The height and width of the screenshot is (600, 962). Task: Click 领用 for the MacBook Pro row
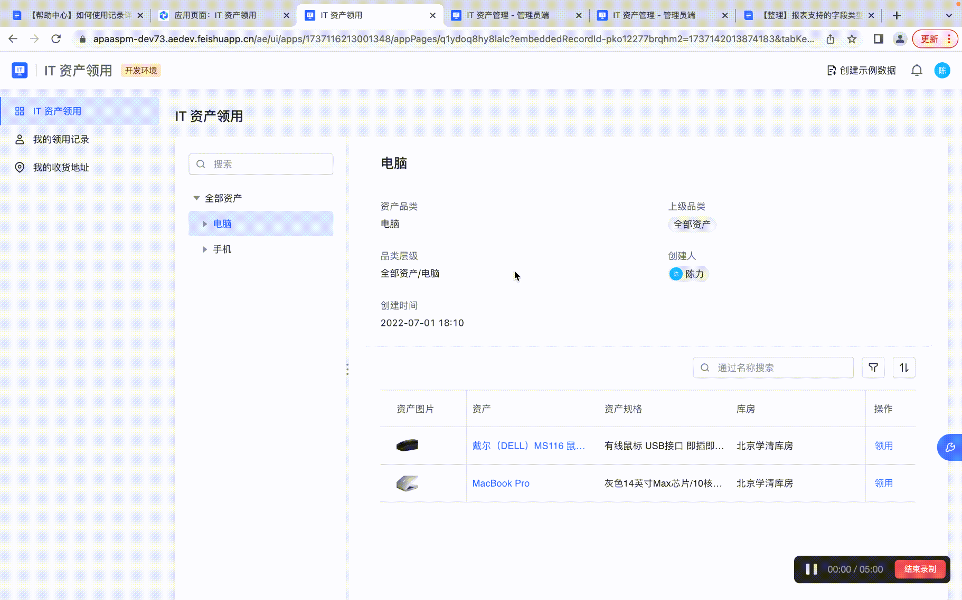point(883,483)
